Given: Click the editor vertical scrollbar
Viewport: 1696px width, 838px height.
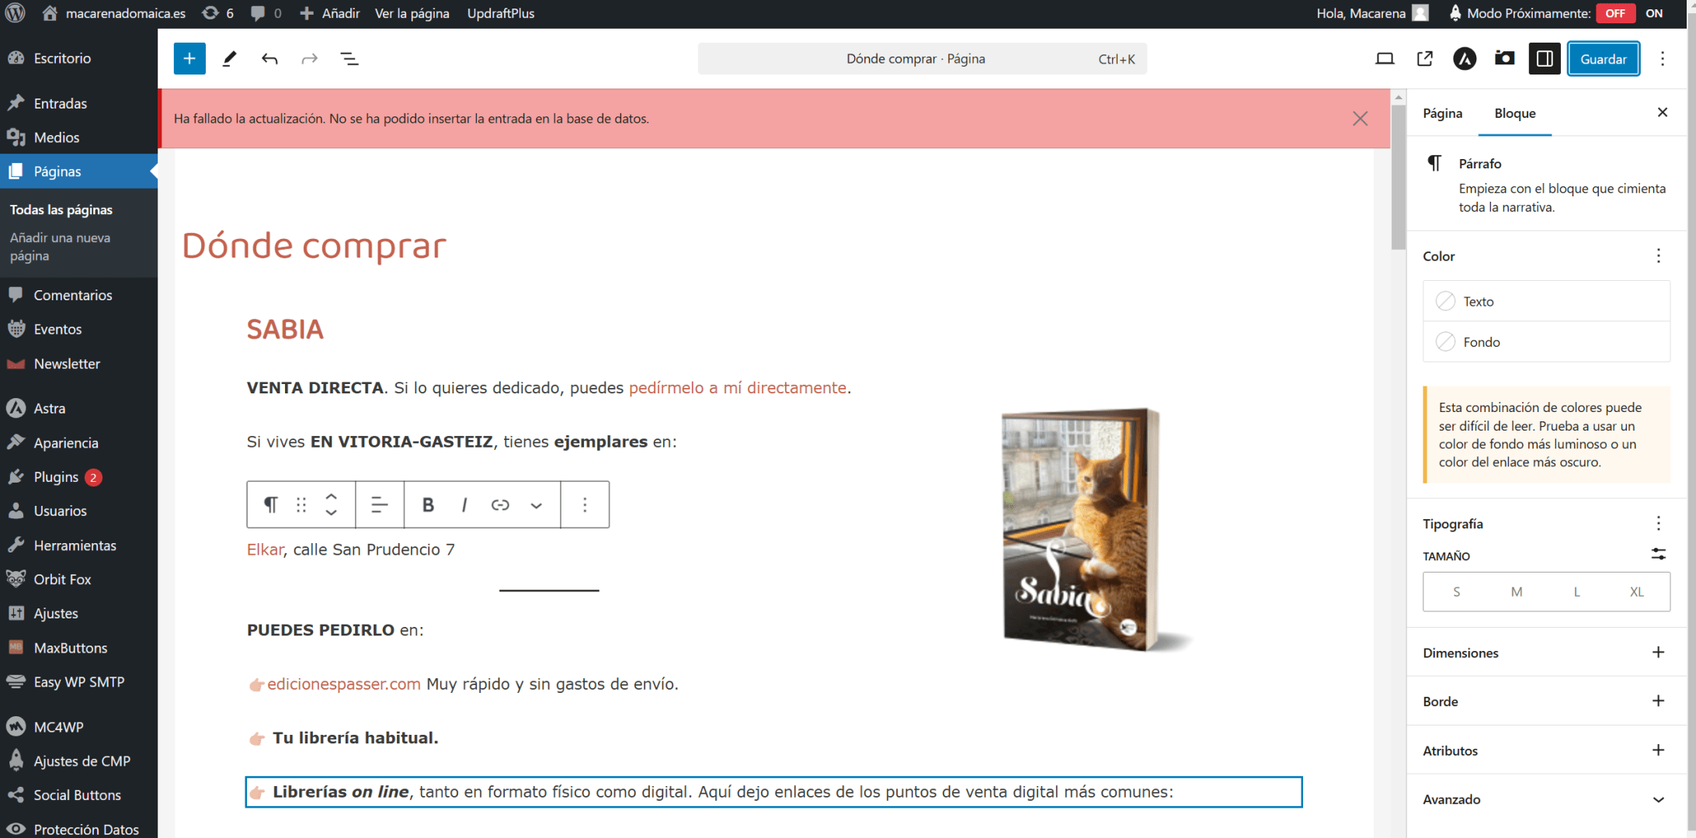Looking at the screenshot, I should 1398,178.
